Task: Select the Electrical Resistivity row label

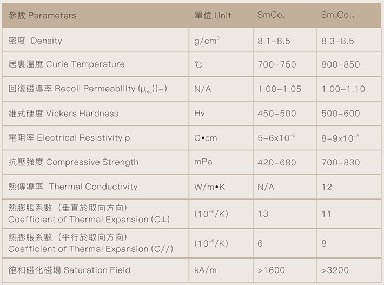Action: [69, 138]
